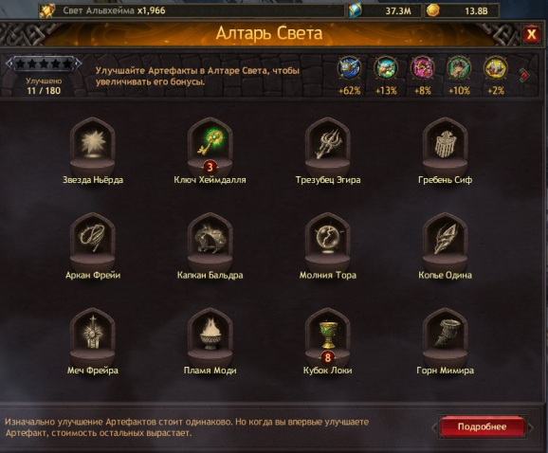This screenshot has height=453, width=548.
Task: Open the Пламя Моди artifact
Action: coord(210,338)
